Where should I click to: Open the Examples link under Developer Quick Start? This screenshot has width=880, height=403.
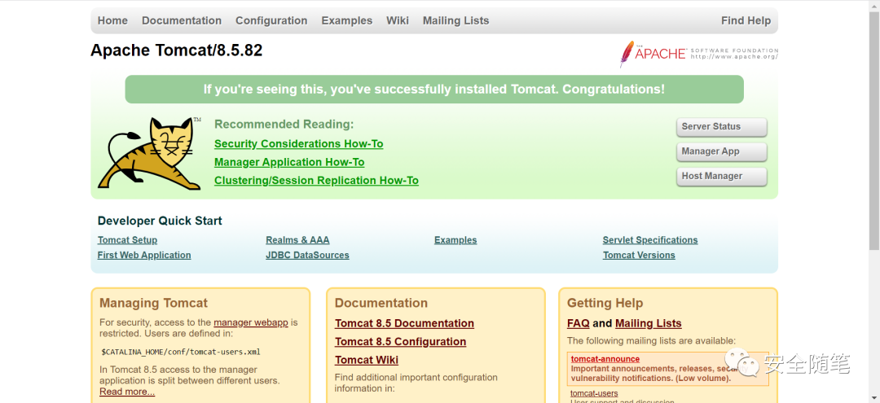point(455,240)
